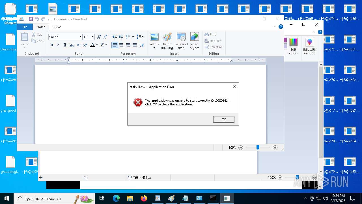This screenshot has width=362, height=204.
Task: Expand the text color dropdown arrow
Action: 97,45
